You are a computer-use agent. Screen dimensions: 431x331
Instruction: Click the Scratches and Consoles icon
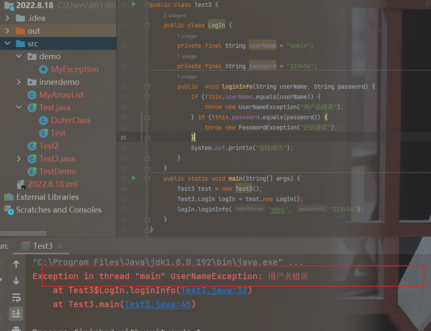coord(9,210)
